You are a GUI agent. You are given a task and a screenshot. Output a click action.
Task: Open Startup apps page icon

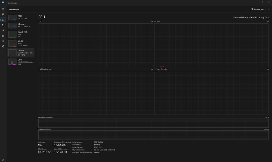(x=3, y=30)
